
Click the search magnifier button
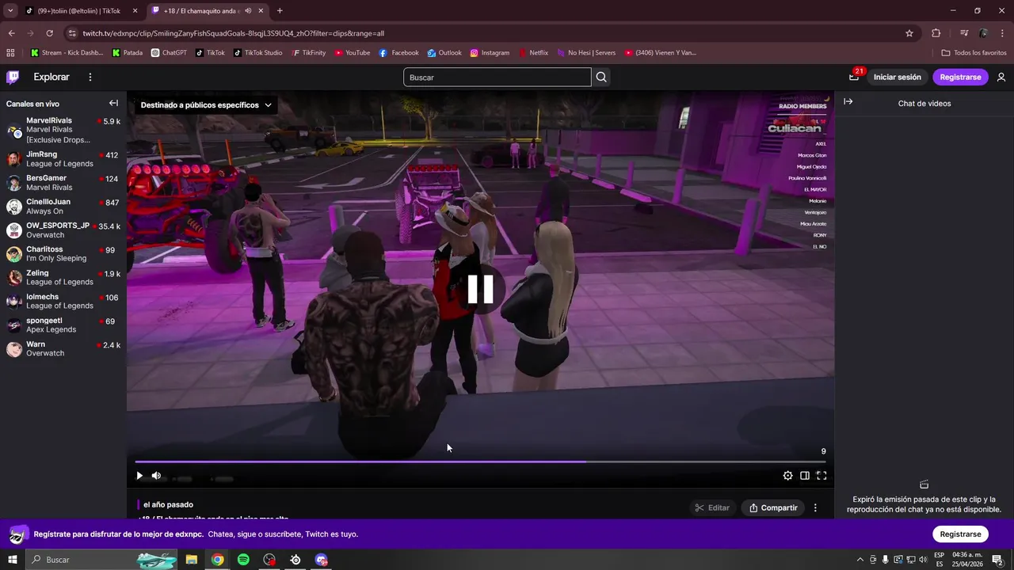coord(601,77)
